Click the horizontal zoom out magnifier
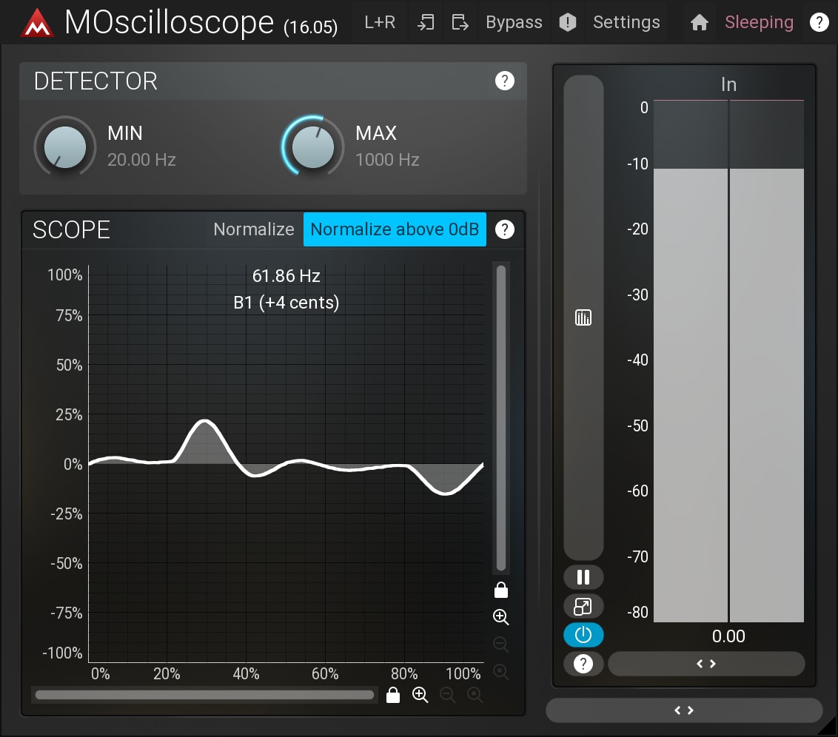The width and height of the screenshot is (838, 737). pyautogui.click(x=447, y=695)
